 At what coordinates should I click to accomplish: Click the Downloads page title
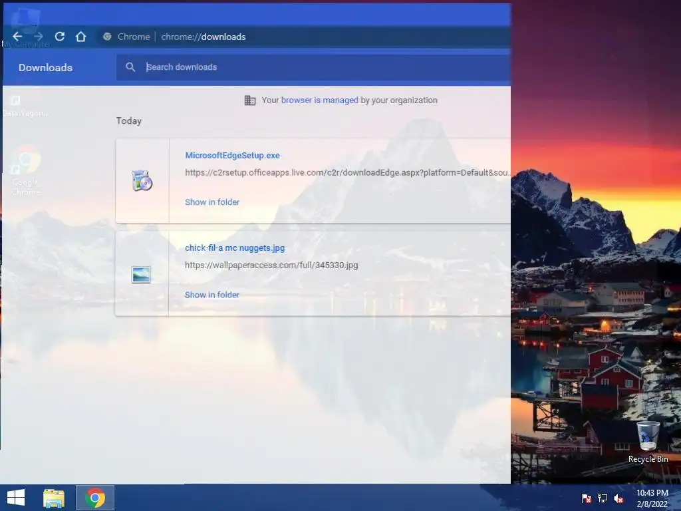coord(46,67)
